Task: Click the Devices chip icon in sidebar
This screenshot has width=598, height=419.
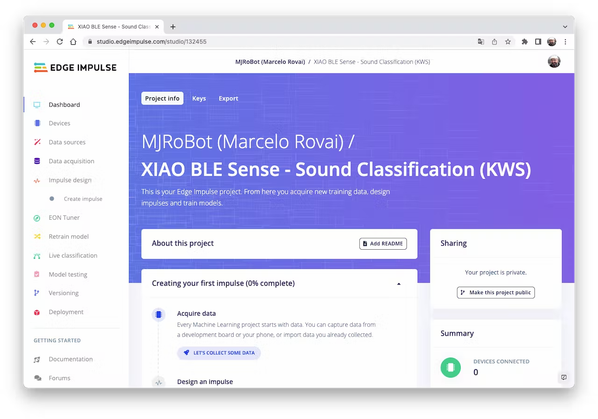Action: click(37, 123)
